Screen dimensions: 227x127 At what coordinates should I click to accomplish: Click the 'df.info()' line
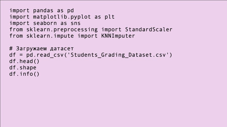pyautogui.click(x=24, y=74)
